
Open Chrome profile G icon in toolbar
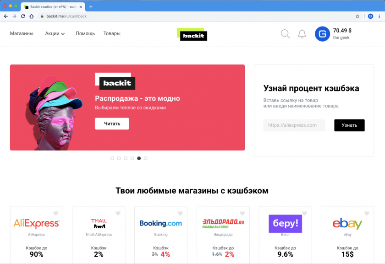(x=370, y=16)
